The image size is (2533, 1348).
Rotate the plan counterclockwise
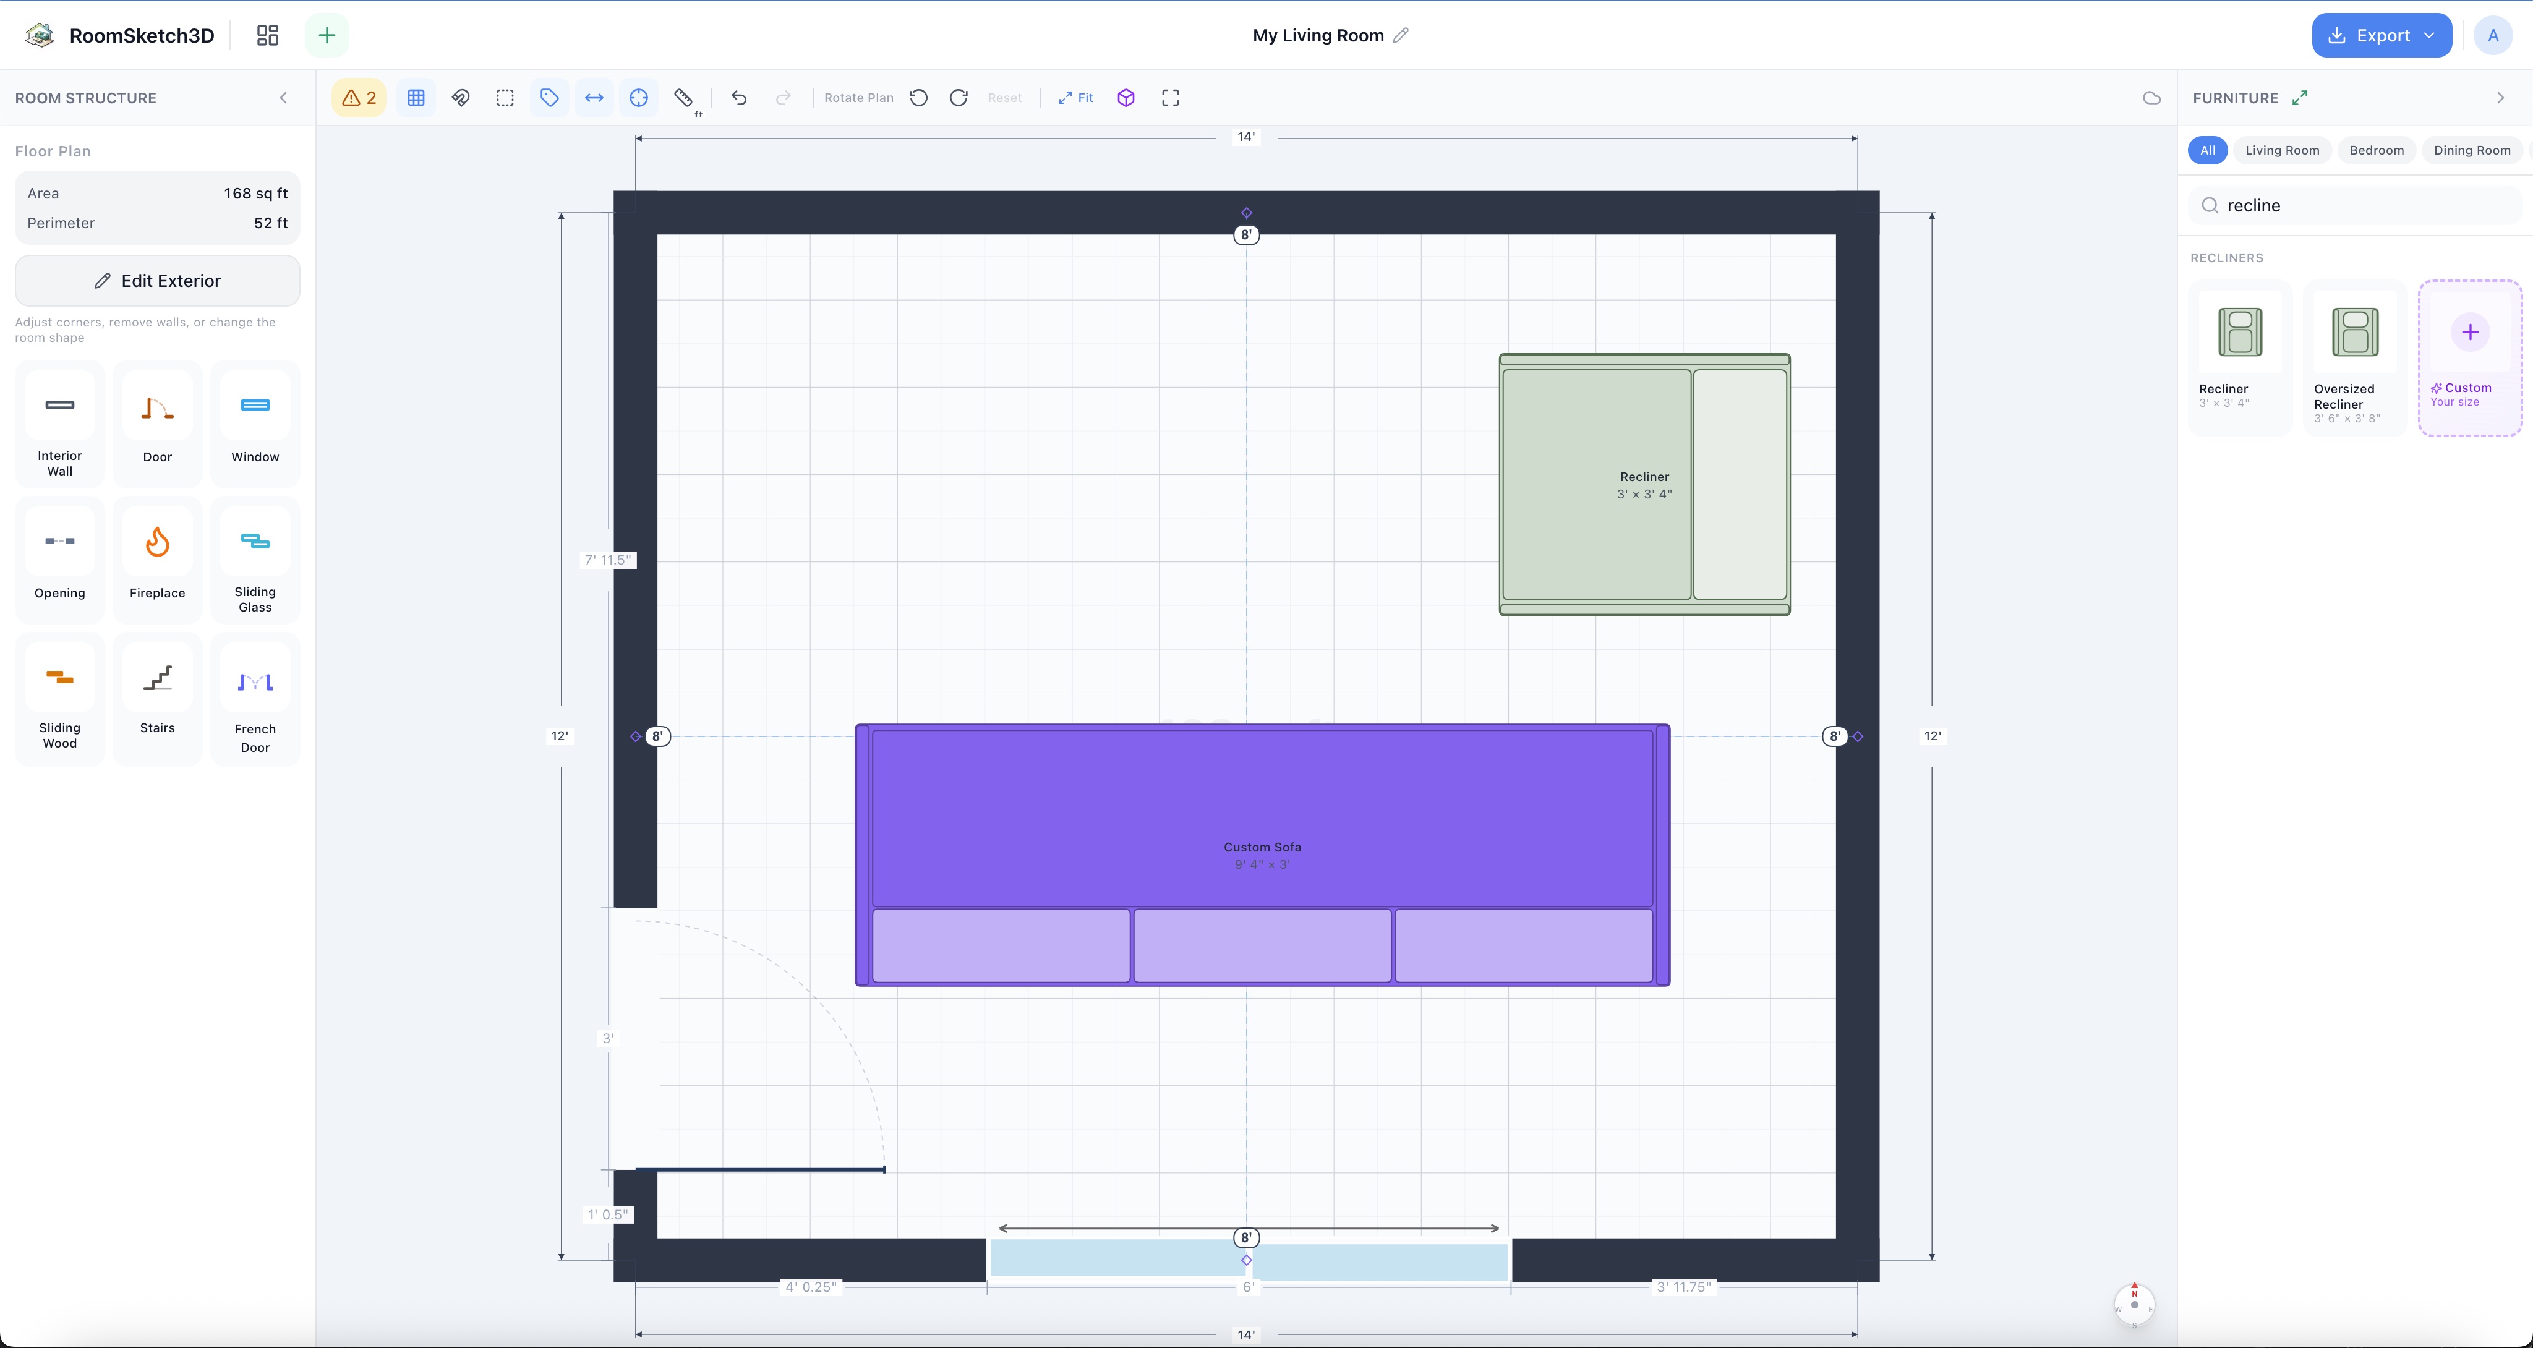pos(918,97)
